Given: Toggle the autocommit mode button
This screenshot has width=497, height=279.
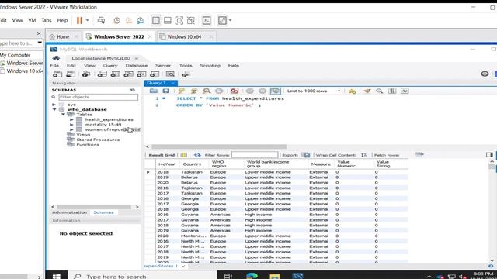Looking at the screenshot, I should (276, 91).
